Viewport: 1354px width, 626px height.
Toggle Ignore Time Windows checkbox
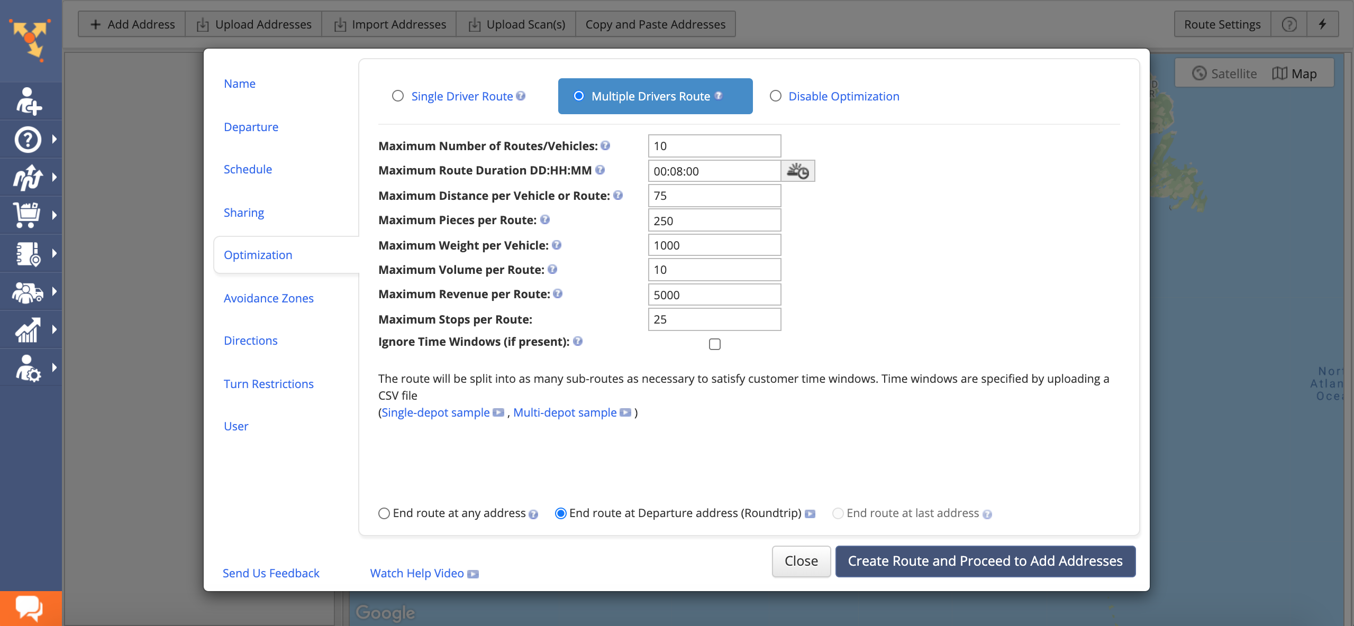coord(714,343)
